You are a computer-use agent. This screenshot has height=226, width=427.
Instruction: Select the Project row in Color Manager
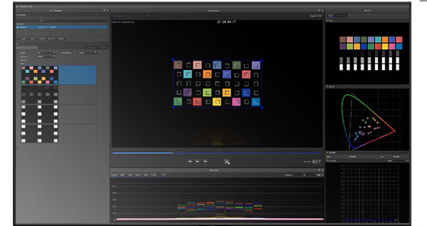[x=62, y=27]
